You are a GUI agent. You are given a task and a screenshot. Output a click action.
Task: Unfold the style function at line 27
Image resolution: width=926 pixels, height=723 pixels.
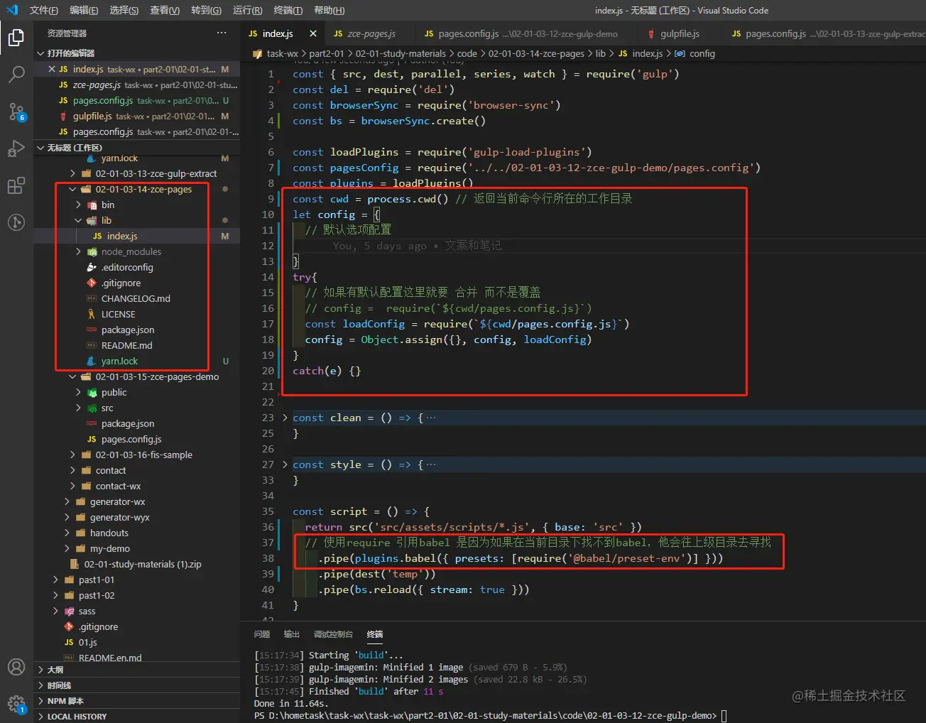(x=285, y=464)
